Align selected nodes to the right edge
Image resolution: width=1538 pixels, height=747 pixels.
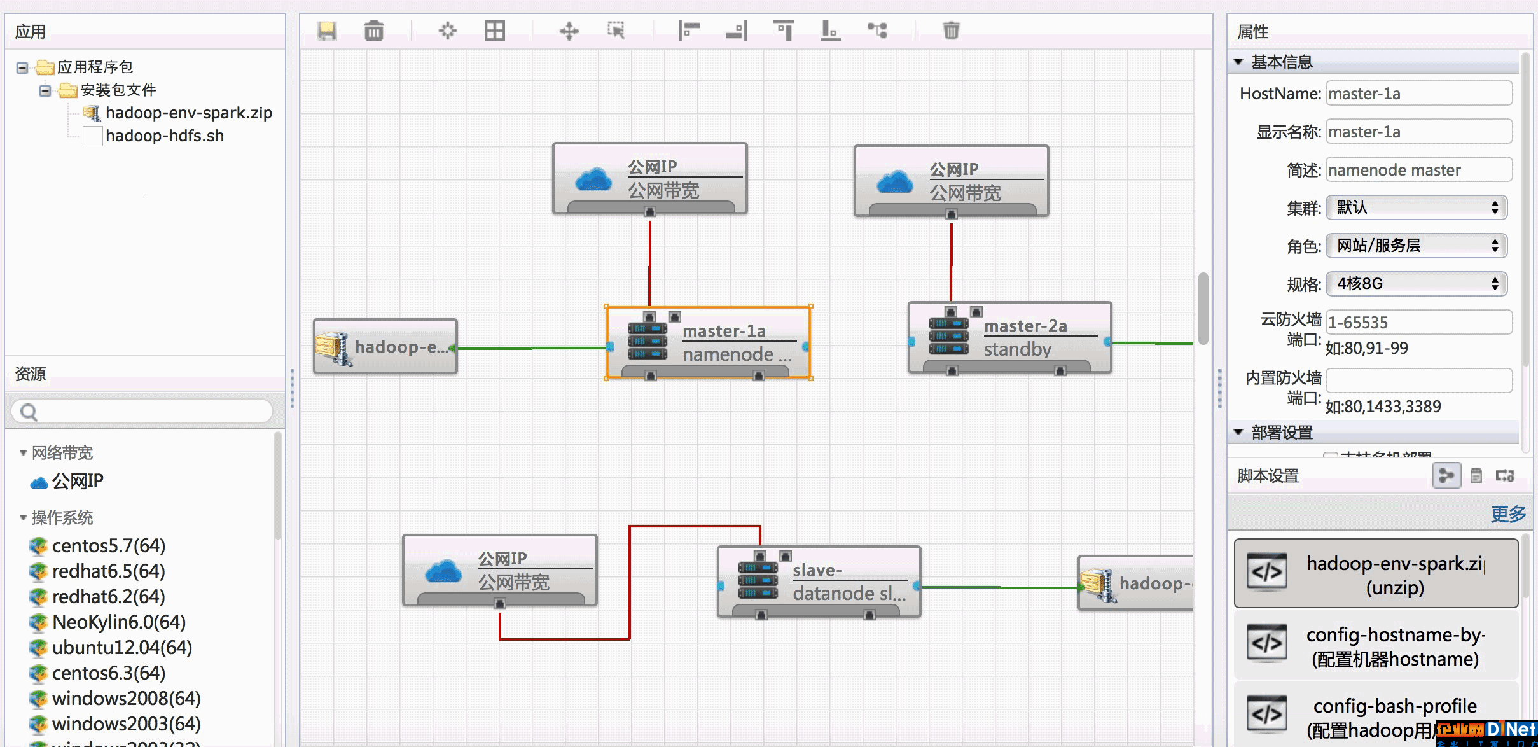(x=737, y=31)
